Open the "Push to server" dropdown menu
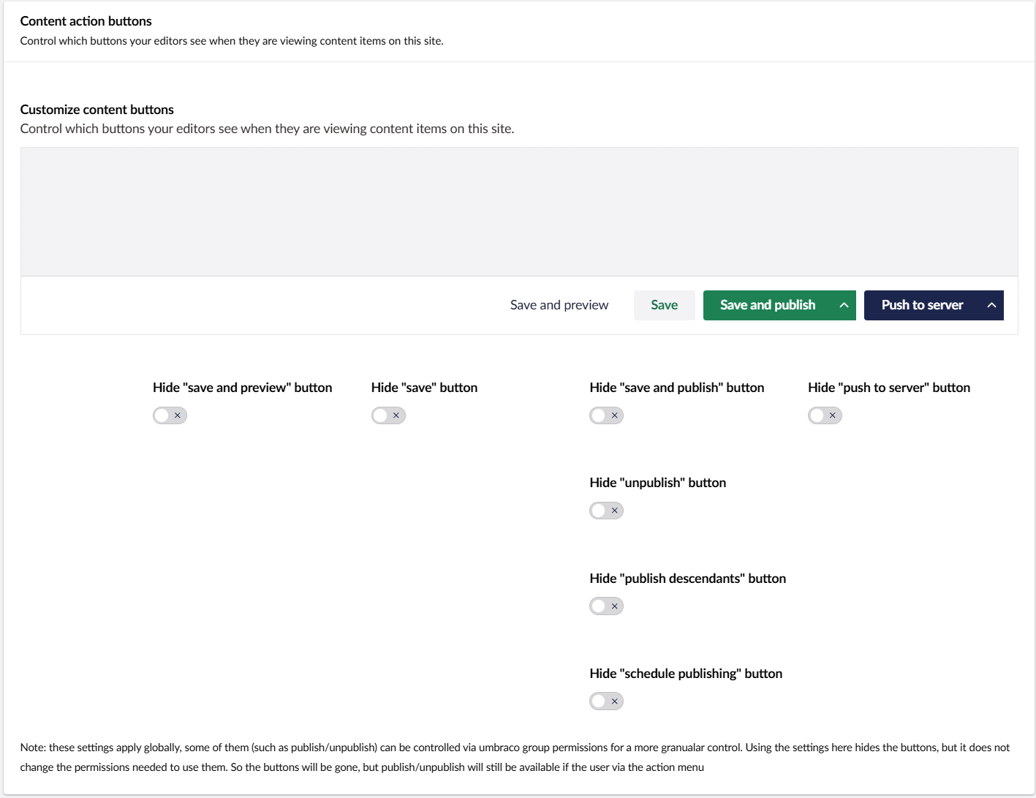Image resolution: width=1036 pixels, height=798 pixels. (991, 305)
